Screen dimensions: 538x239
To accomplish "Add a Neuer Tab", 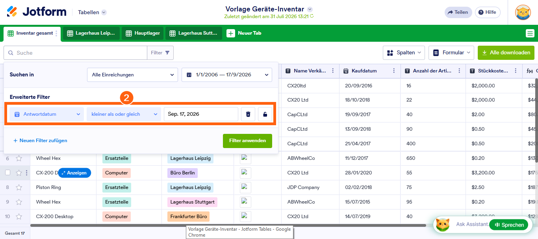I will pos(244,33).
